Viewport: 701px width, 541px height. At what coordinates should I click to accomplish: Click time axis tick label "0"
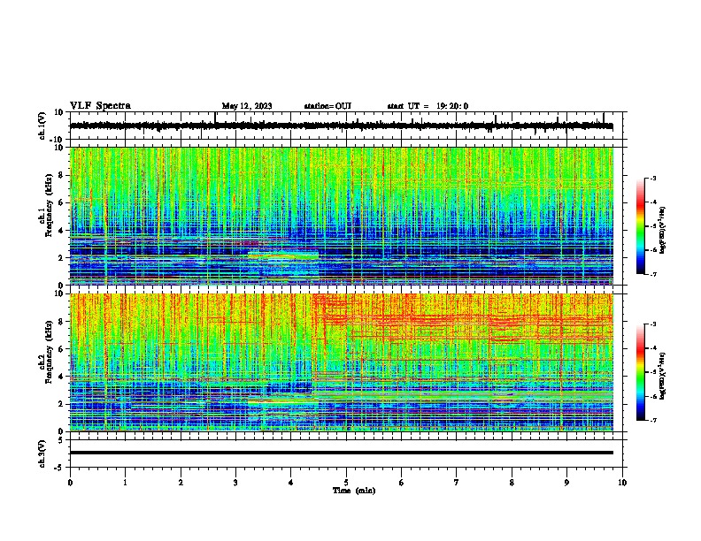pos(70,483)
